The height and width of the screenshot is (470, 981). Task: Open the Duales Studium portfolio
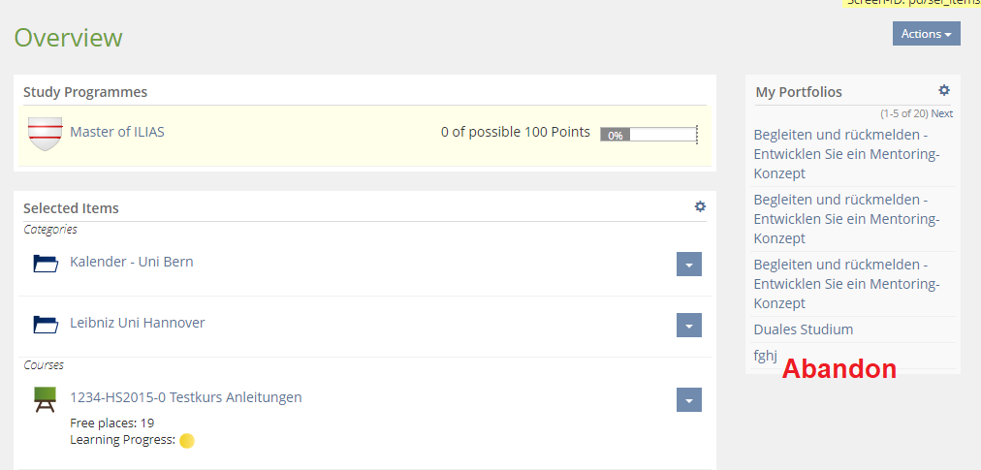coord(804,329)
